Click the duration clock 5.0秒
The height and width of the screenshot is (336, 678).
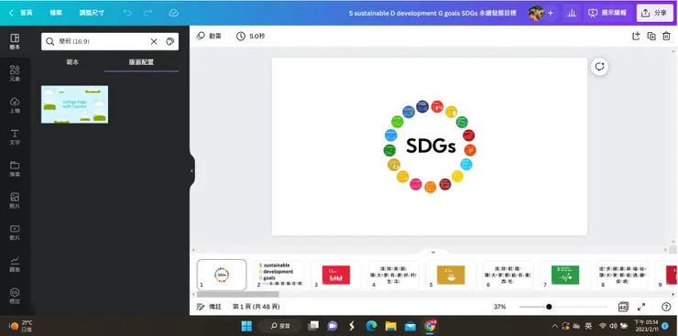(x=250, y=37)
